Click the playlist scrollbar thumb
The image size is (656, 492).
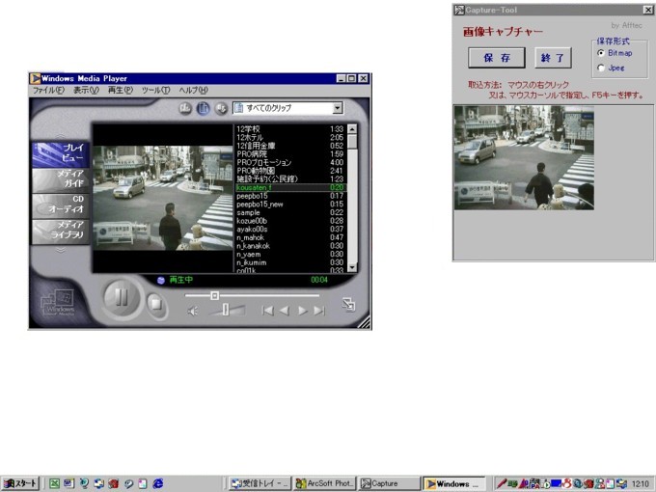point(352,141)
